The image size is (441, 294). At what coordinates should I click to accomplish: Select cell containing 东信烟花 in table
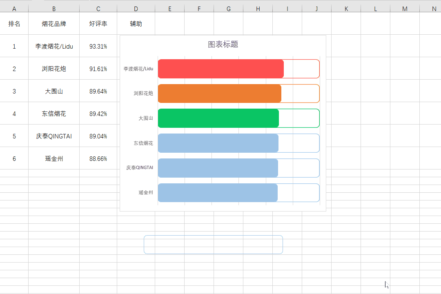(x=54, y=114)
